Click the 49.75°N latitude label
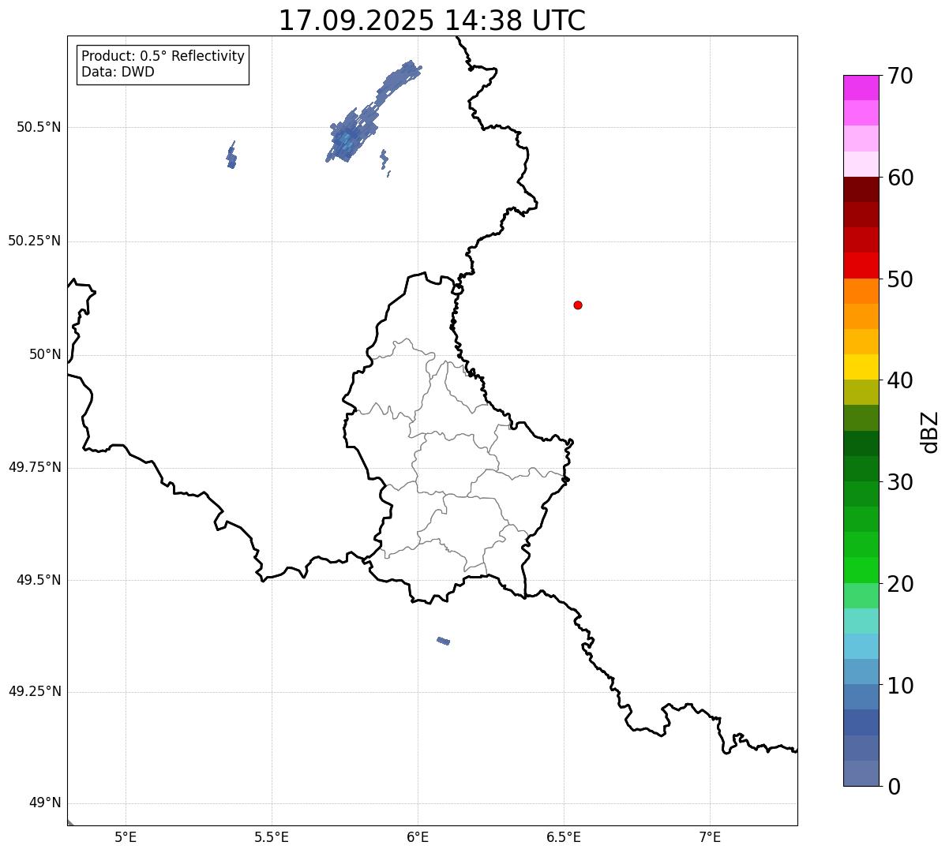Screen dimensions: 949x853 tap(34, 467)
